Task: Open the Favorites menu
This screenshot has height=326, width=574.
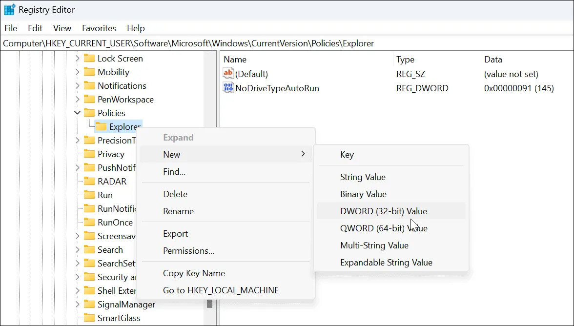Action: 99,28
